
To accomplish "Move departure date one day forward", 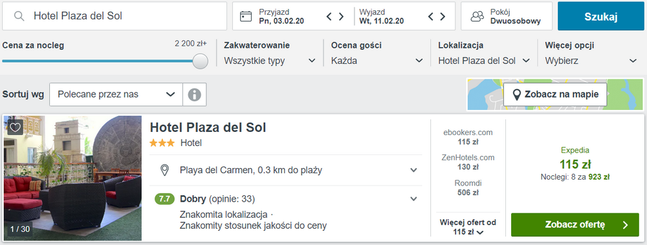I will [x=443, y=17].
